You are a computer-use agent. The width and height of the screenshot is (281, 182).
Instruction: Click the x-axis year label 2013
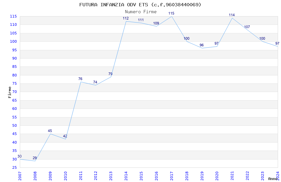[x=111, y=176]
